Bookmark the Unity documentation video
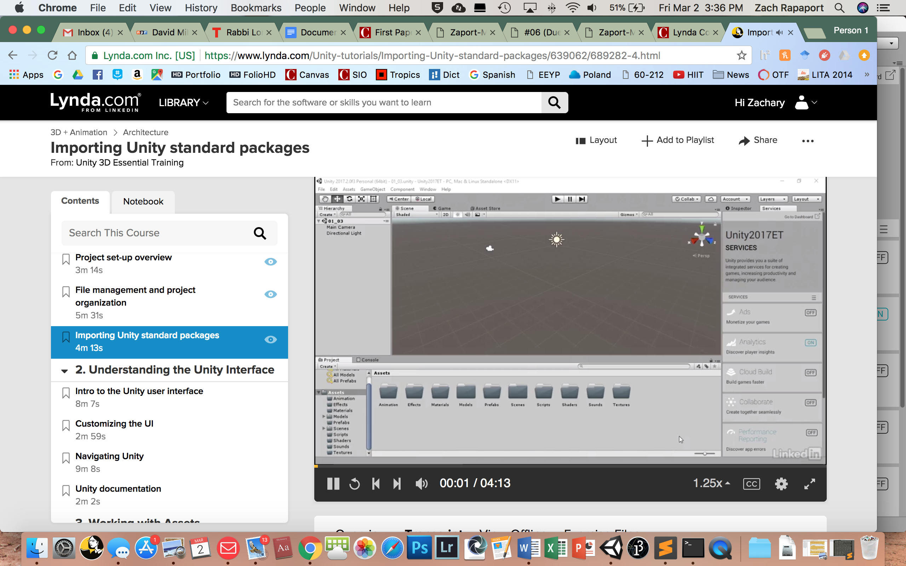Screen dimensions: 906x566 pyautogui.click(x=66, y=490)
